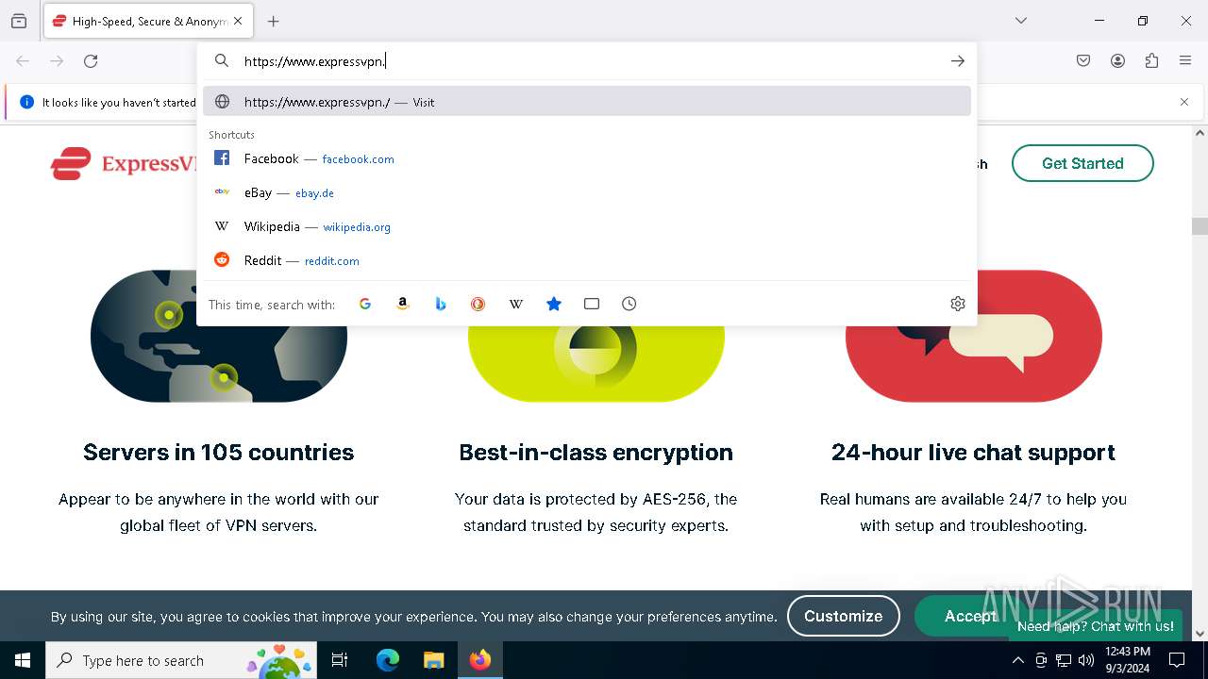This screenshot has height=679, width=1208.
Task: Open Firefox application menu
Action: [x=1185, y=61]
